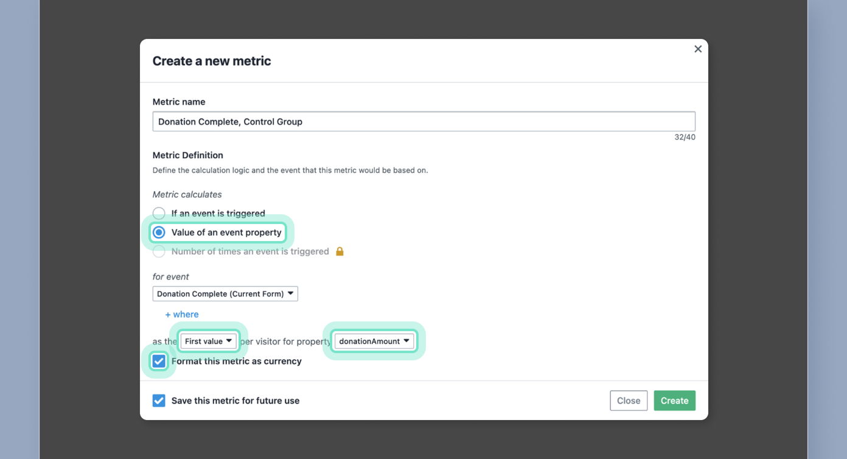The image size is (847, 459).
Task: Click the chevron inside the First value selector
Action: (x=229, y=341)
